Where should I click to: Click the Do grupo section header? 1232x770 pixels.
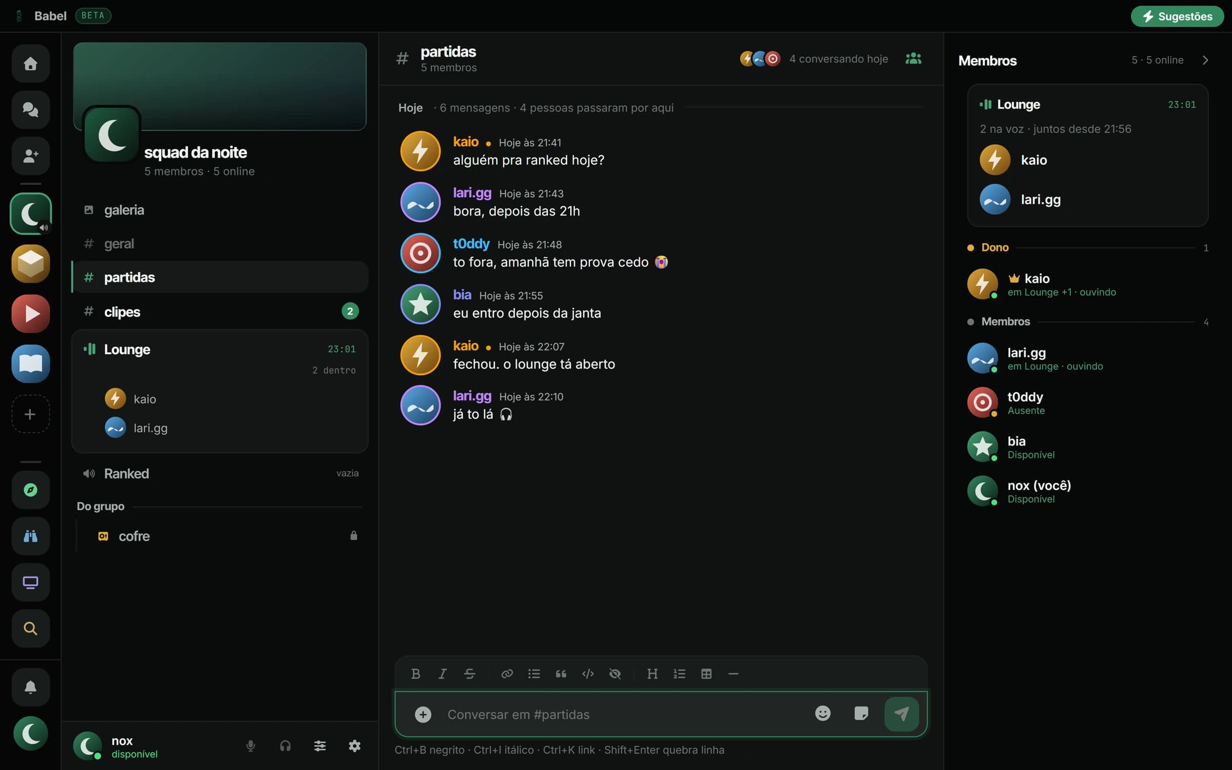pyautogui.click(x=101, y=506)
